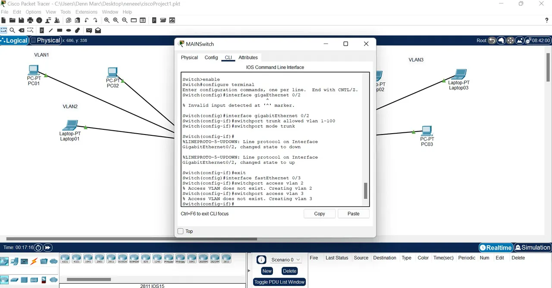
Task: Click the Reset Time power cycle icon
Action: (x=38, y=247)
